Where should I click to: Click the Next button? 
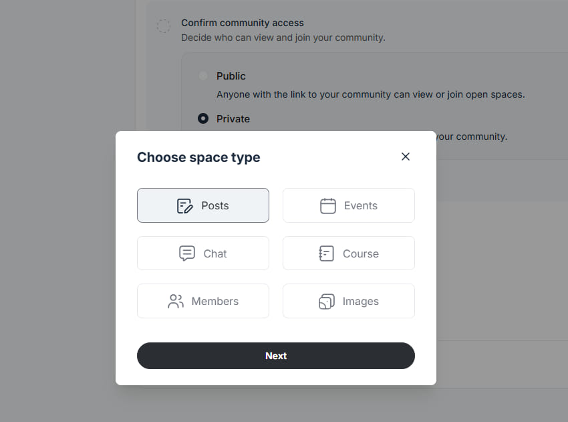276,356
